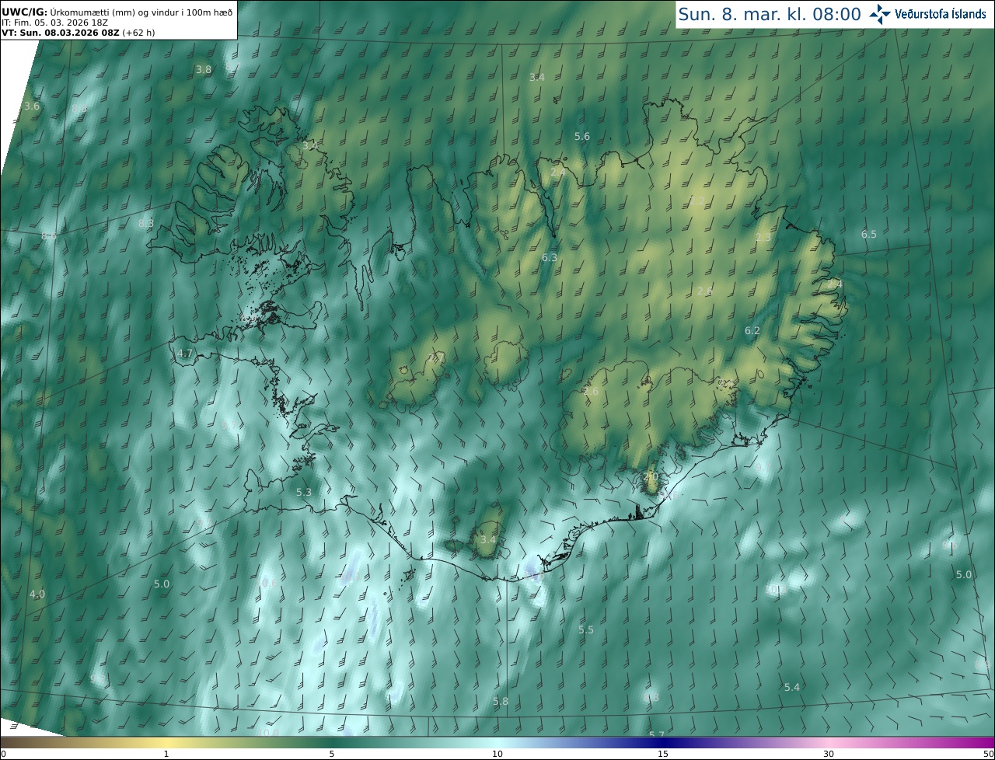Click the 2.3 value in northeast Iceland
Screen dimensions: 995x760
point(763,237)
